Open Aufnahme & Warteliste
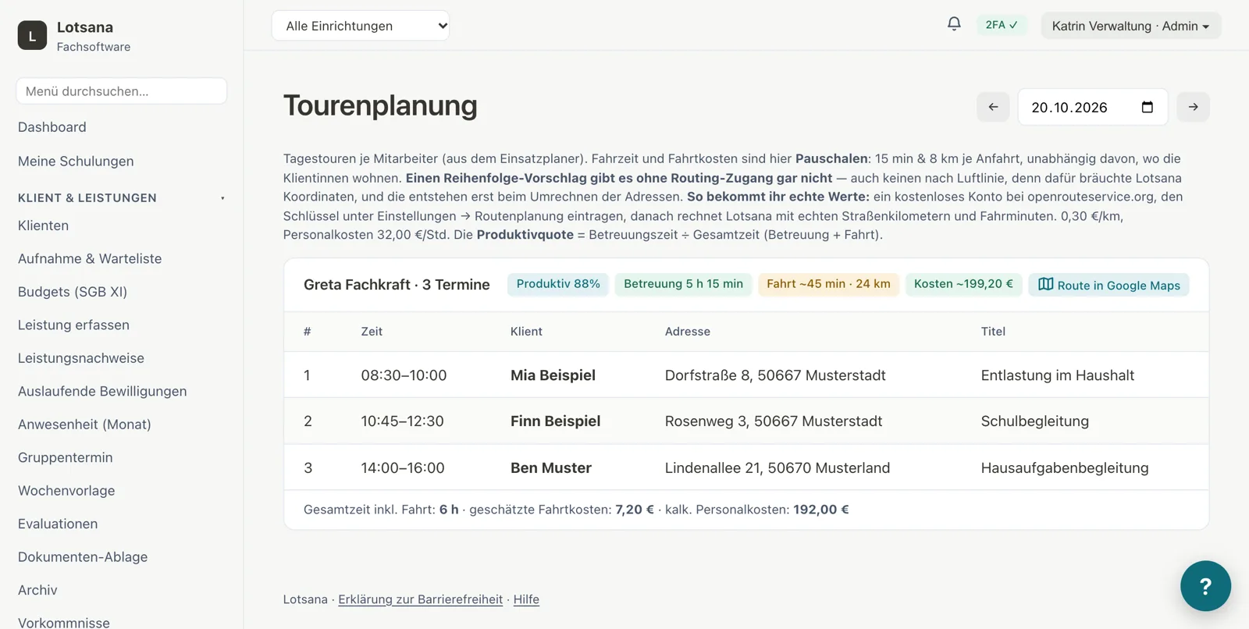This screenshot has height=629, width=1249. (90, 259)
